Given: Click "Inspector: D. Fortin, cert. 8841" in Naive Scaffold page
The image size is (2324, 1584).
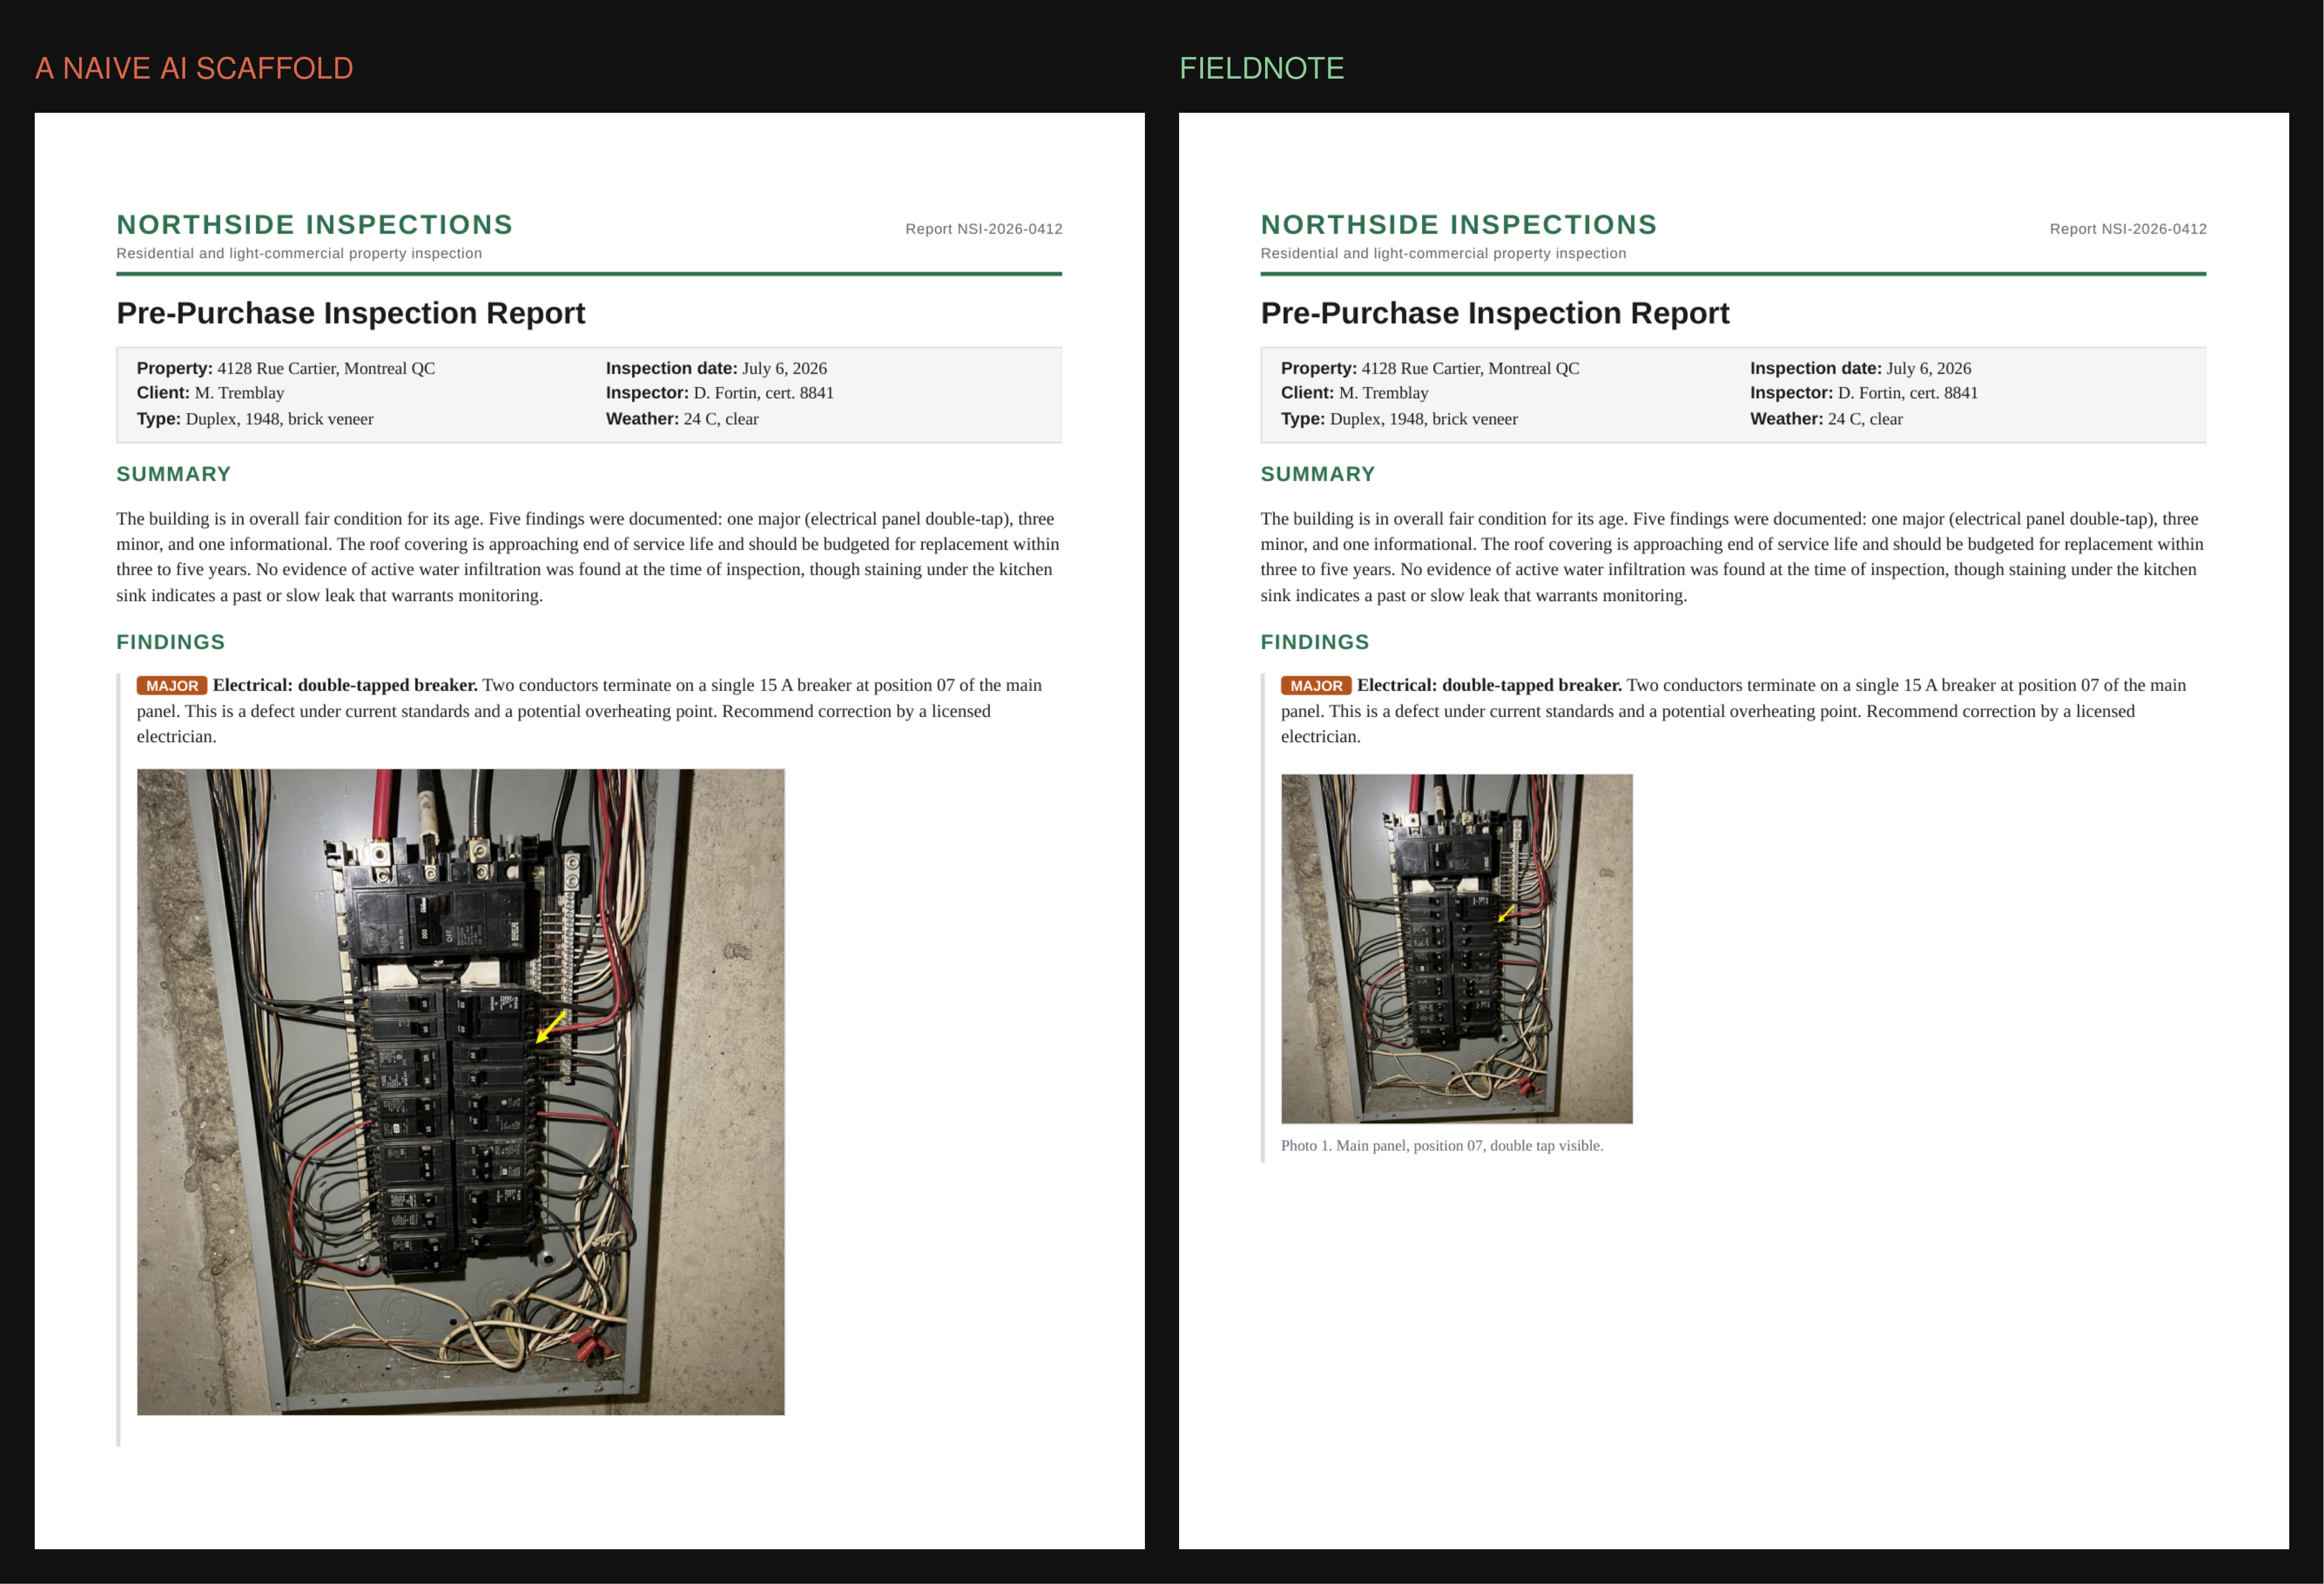Looking at the screenshot, I should pos(719,393).
